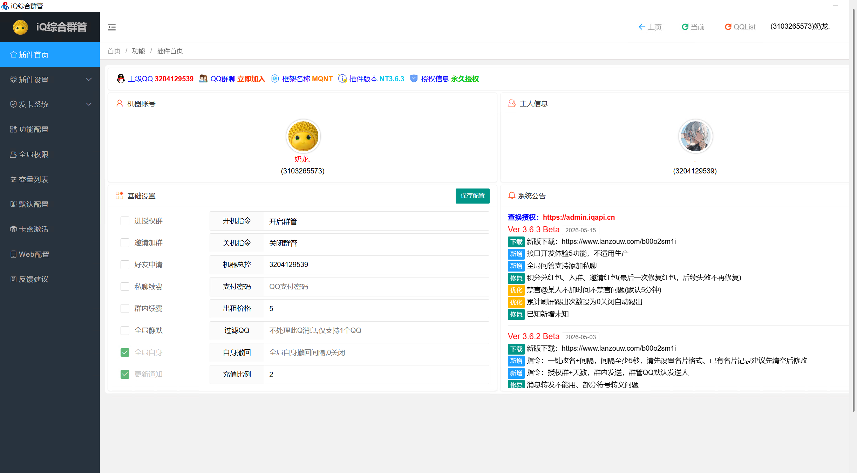Click the layers icon beside 卡密激活
This screenshot has height=473, width=857.
[13, 229]
